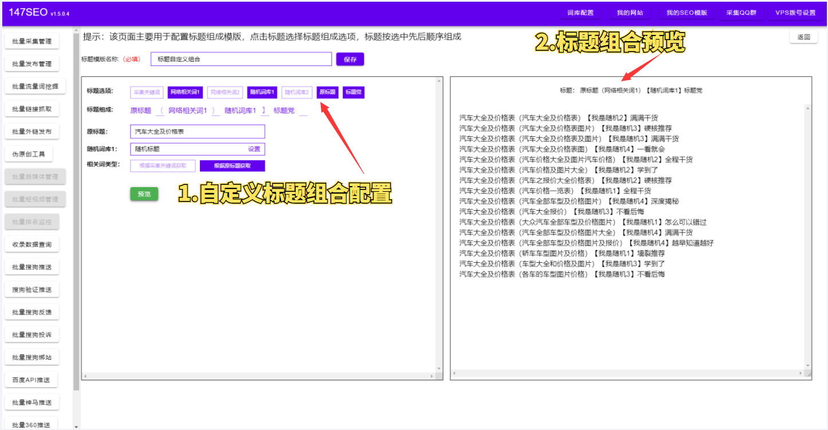The height and width of the screenshot is (430, 828).
Task: Open 我的网站 in the top bar
Action: click(x=630, y=13)
